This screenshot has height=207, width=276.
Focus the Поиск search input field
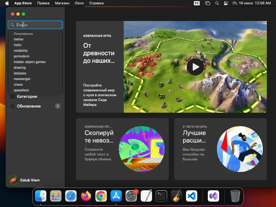(x=35, y=25)
